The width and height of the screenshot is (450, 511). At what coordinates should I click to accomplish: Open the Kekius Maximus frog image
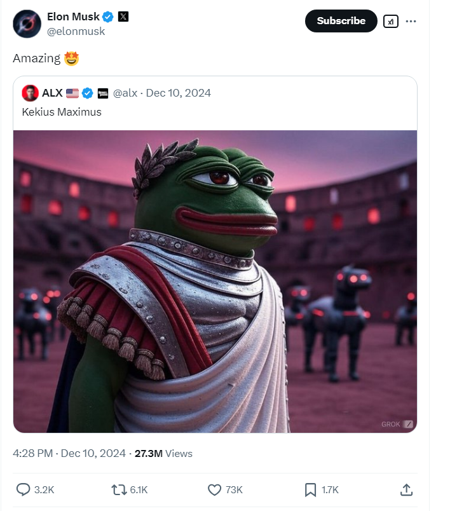click(x=215, y=281)
